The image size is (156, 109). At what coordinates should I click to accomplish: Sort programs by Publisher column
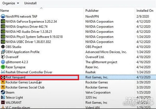pos(92,11)
